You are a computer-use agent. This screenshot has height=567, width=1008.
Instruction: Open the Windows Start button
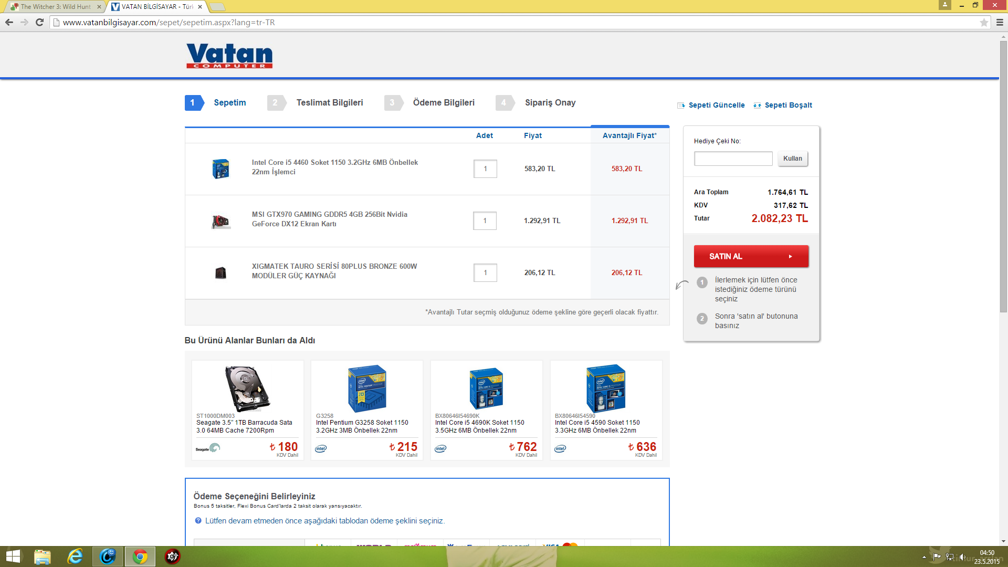coord(13,556)
